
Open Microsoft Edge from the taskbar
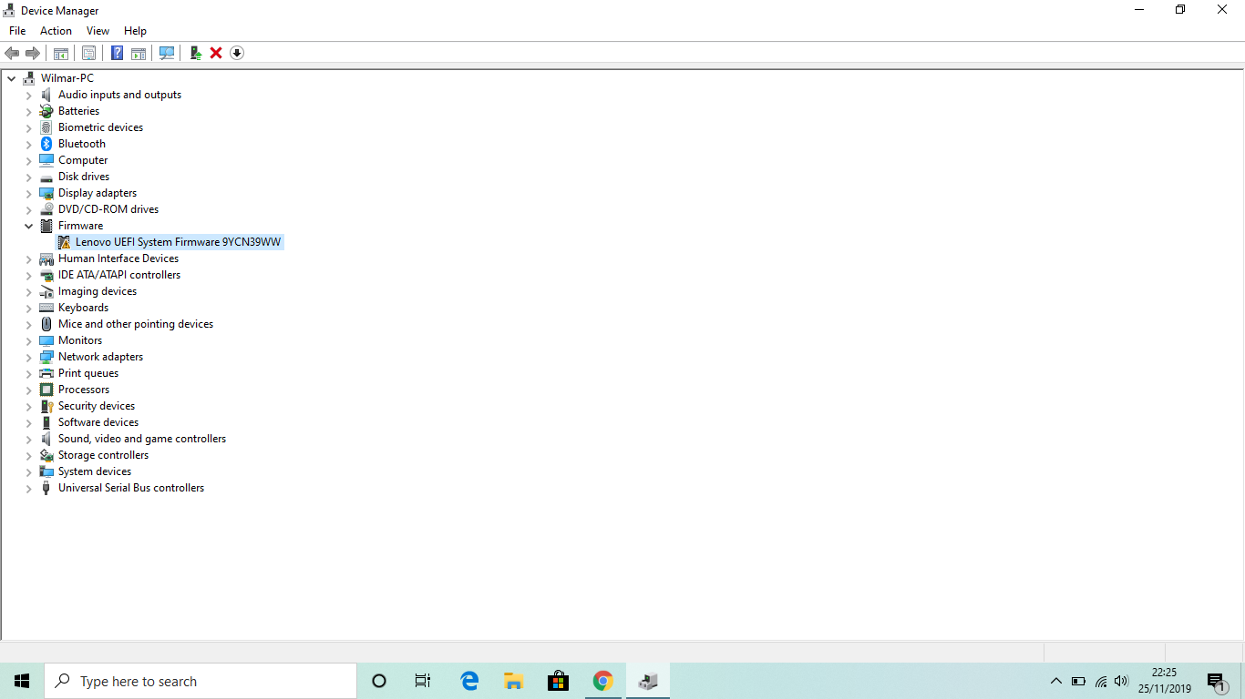pyautogui.click(x=469, y=681)
